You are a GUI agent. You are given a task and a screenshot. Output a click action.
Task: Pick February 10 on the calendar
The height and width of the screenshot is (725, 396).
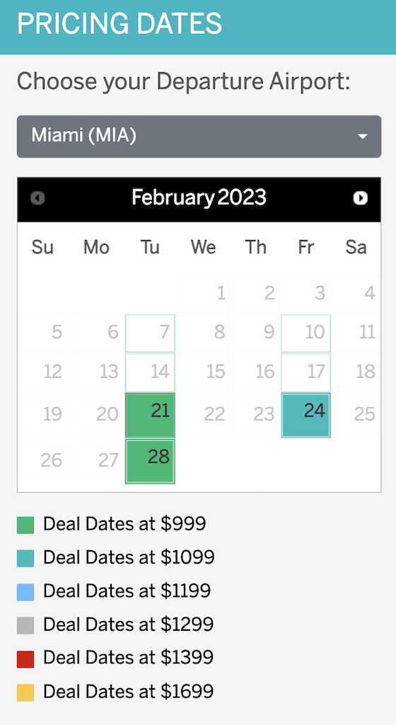(306, 333)
